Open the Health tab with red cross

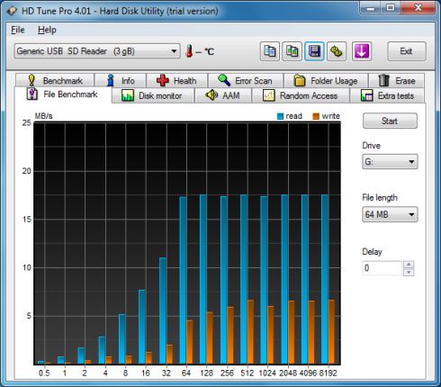click(176, 81)
